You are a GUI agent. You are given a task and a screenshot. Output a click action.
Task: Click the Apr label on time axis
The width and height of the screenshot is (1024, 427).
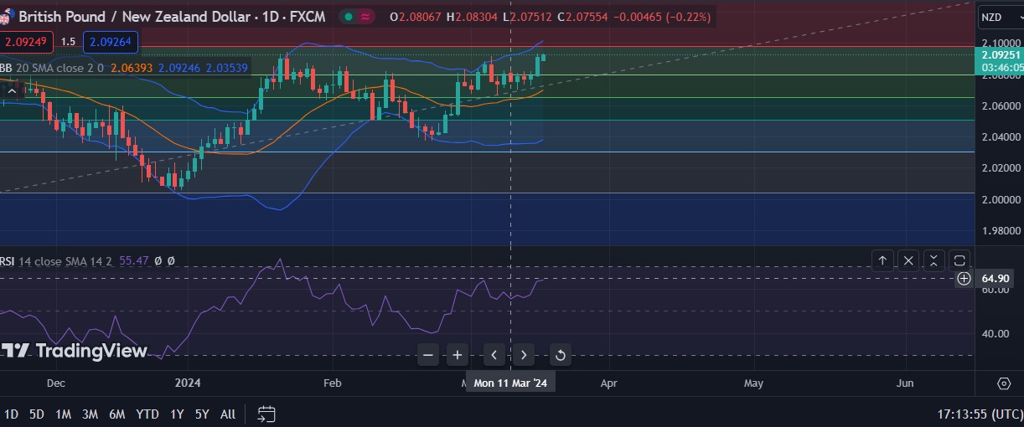tap(609, 383)
